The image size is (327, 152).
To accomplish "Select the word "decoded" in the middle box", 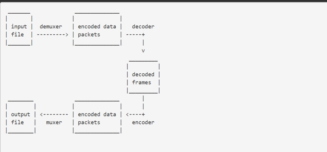I will point(143,74).
